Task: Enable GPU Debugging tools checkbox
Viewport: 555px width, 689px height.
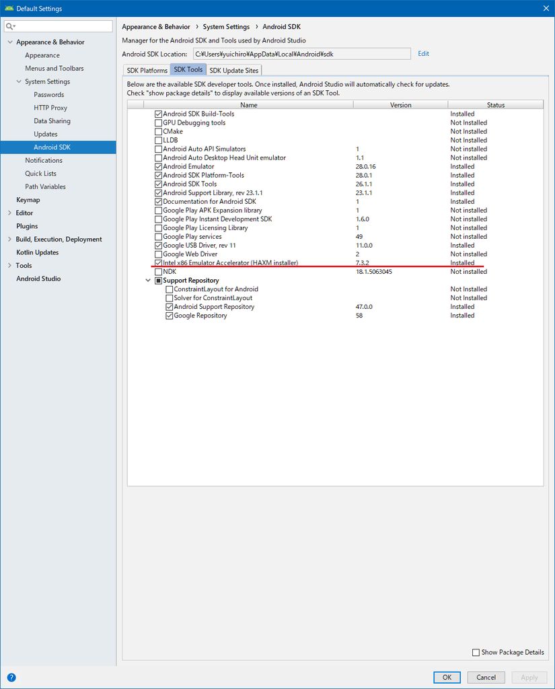Action: tap(158, 122)
